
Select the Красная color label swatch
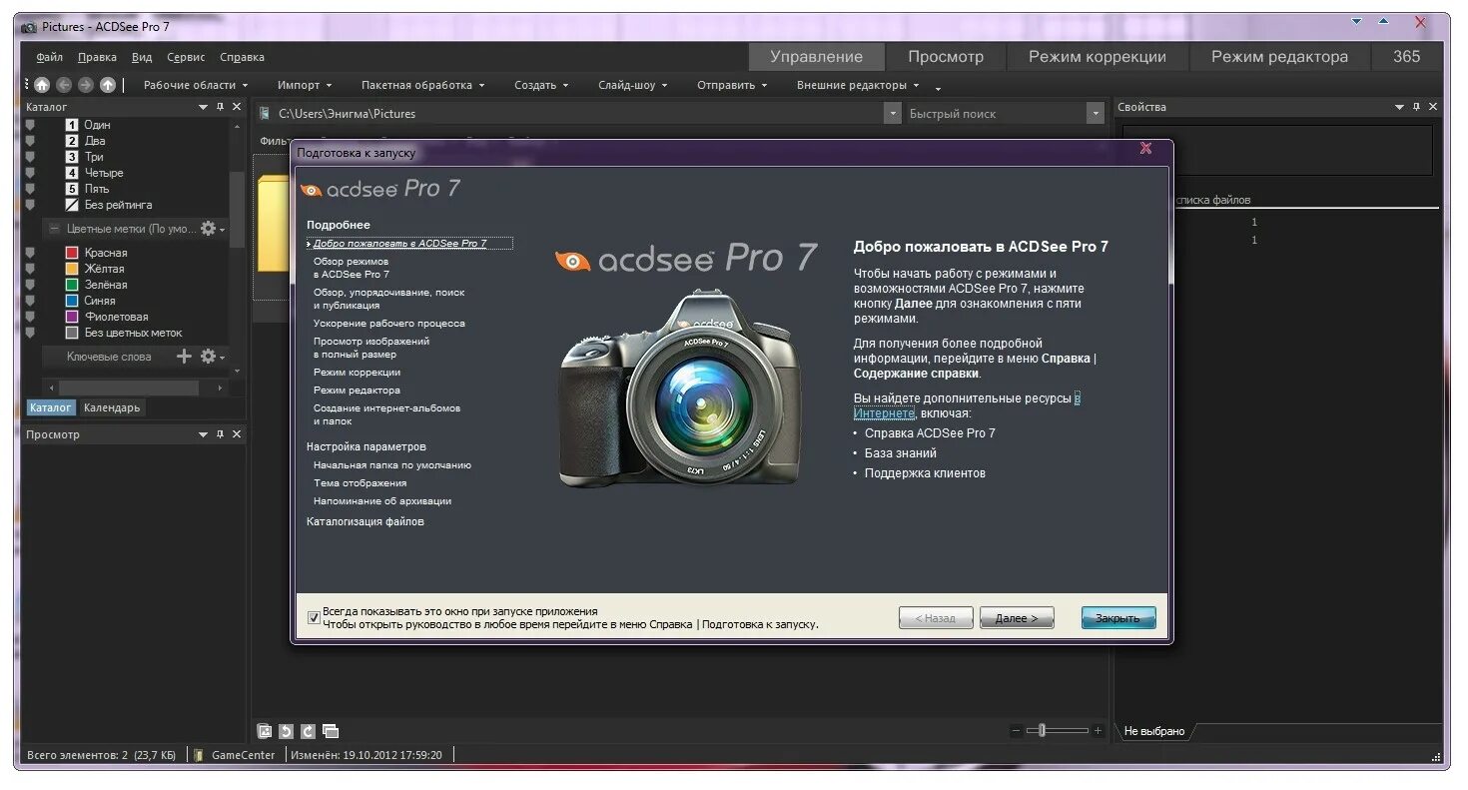pos(72,253)
